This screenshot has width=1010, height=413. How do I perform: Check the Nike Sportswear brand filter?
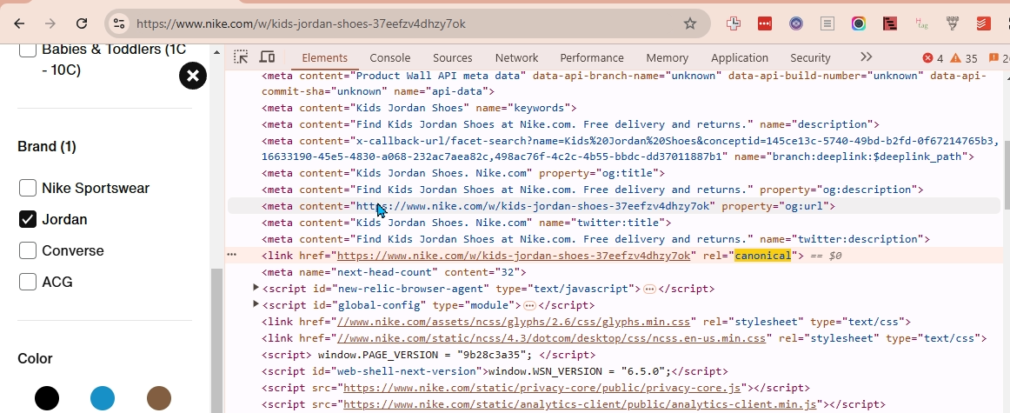28,188
